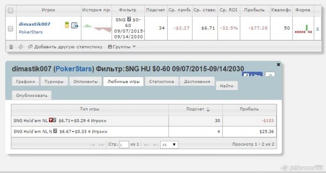Open the rows-per-page dropdown showing 25
326x173 pixels.
(x=169, y=145)
